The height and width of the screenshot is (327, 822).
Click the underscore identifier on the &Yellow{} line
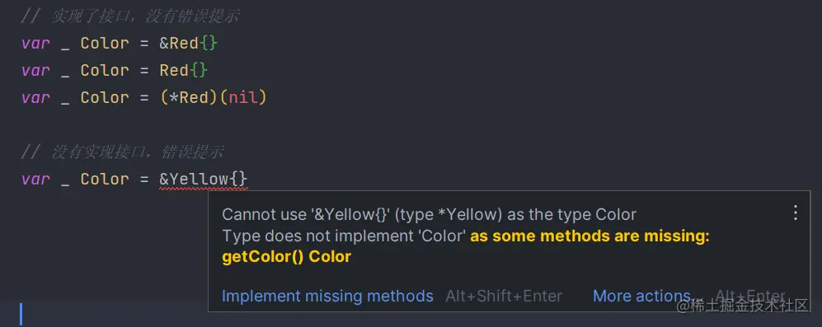65,180
